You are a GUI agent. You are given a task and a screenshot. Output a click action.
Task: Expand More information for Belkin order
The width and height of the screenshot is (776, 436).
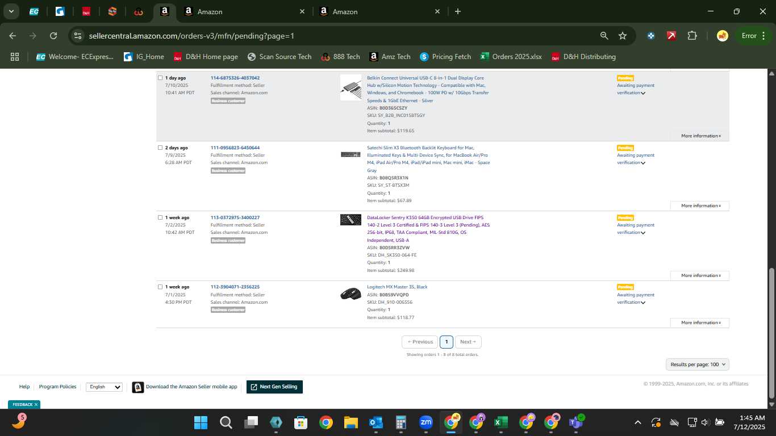(x=700, y=136)
